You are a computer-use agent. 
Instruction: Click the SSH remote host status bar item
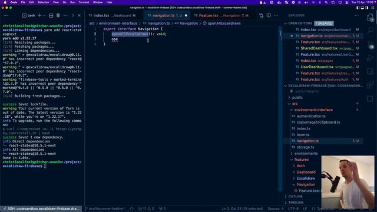(x=41, y=208)
